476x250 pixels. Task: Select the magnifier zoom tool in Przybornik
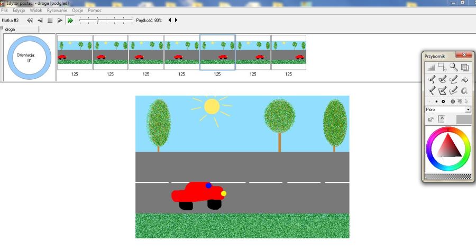coord(454,67)
